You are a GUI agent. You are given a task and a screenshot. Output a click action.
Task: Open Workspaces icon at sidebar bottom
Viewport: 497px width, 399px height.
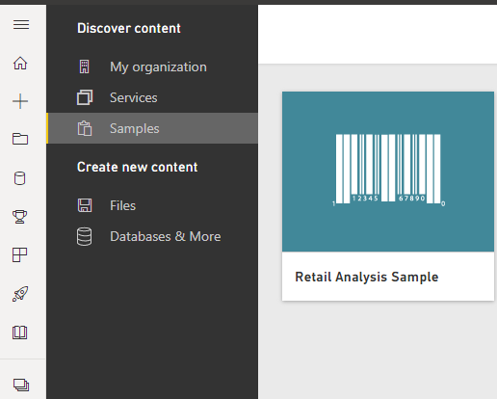click(x=21, y=385)
